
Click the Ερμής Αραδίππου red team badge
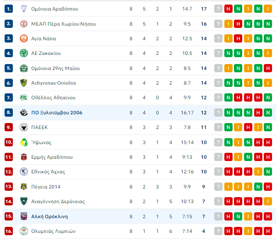point(23,157)
